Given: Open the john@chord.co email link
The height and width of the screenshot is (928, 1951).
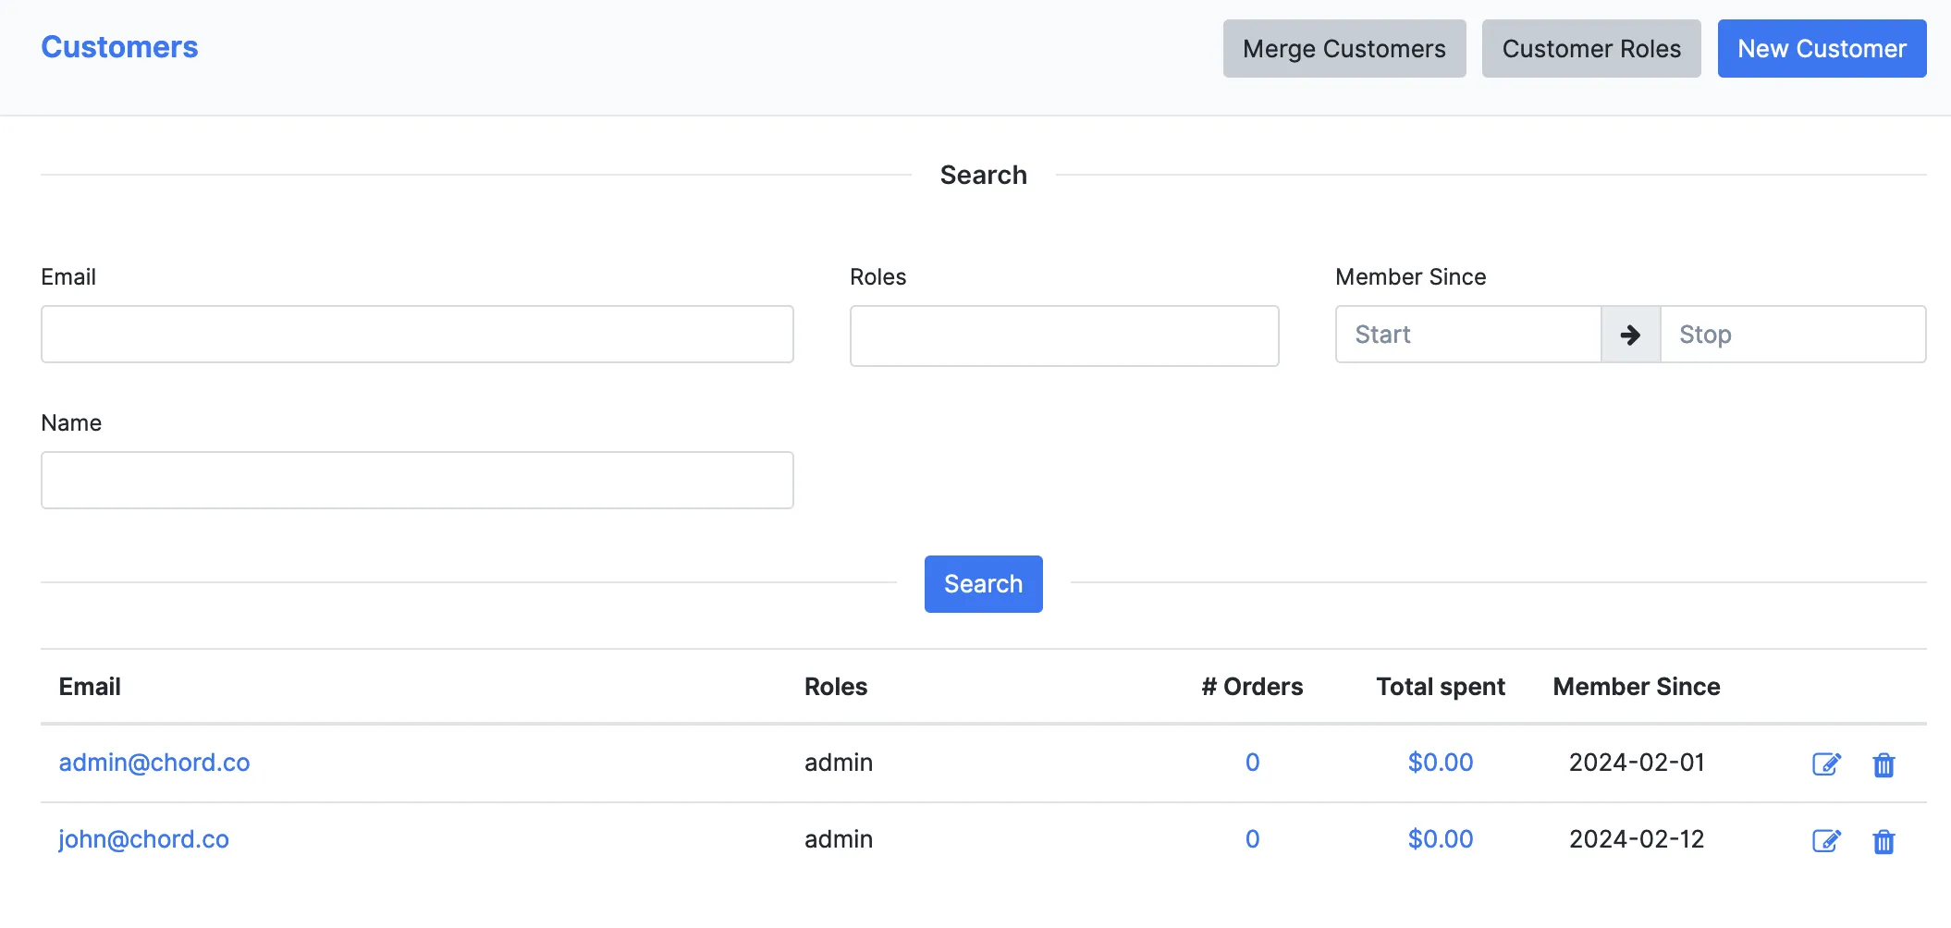Looking at the screenshot, I should coord(143,839).
